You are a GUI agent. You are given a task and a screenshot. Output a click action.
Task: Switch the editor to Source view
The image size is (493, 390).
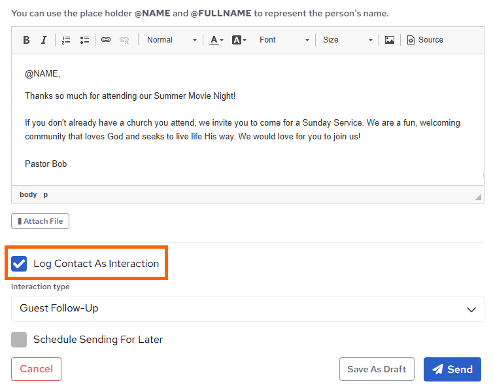pos(425,40)
